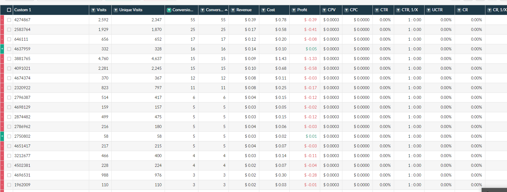The height and width of the screenshot is (192, 507).
Task: Check the box for row 4274867
Action: [x=9, y=20]
